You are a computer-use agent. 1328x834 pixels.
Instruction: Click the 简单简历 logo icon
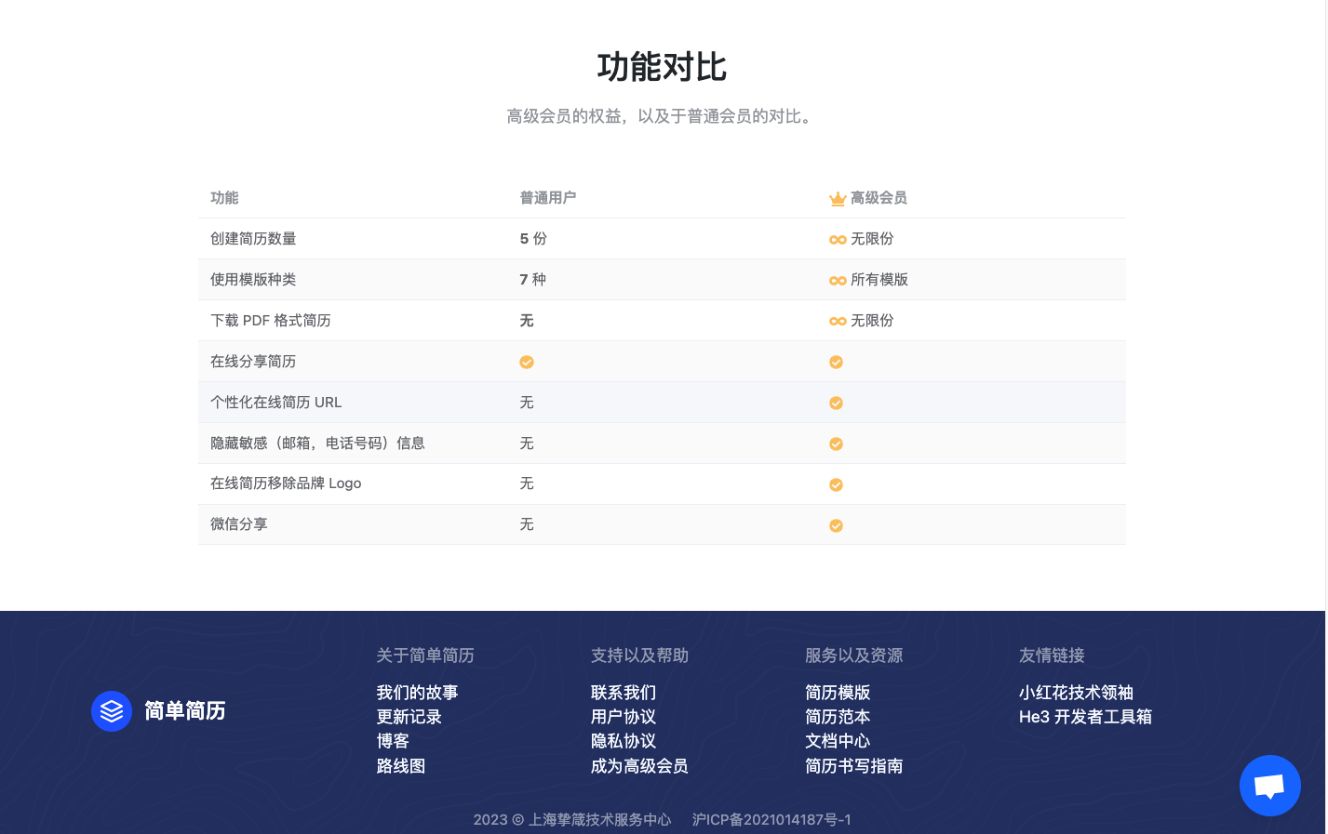[112, 711]
